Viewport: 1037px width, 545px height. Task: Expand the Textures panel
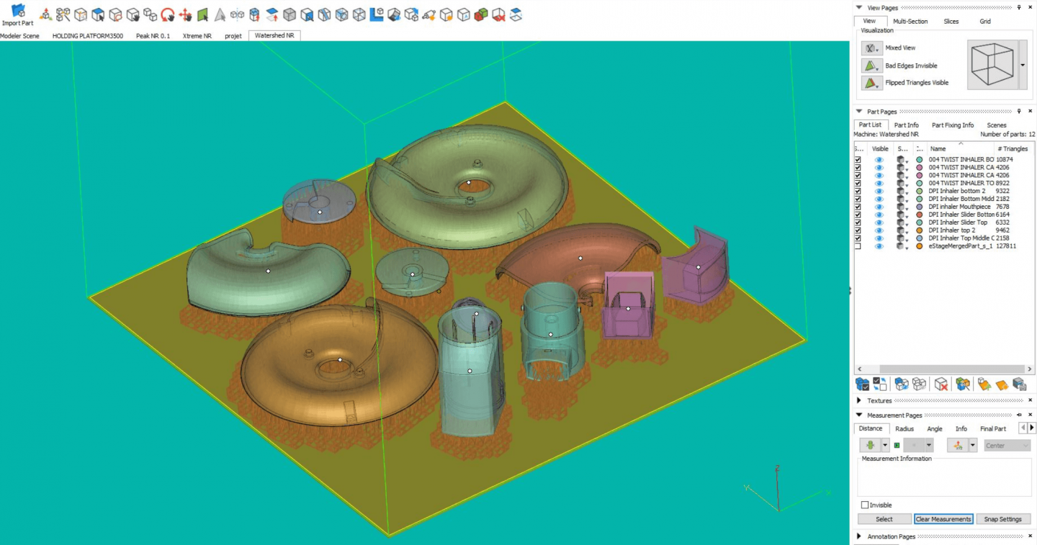point(858,400)
